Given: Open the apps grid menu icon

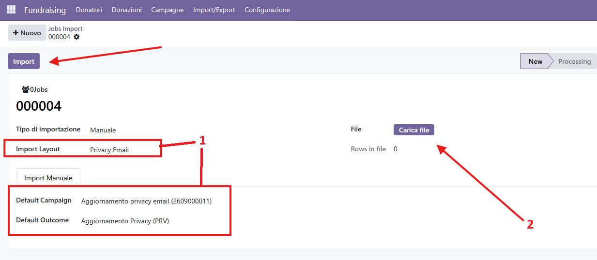Looking at the screenshot, I should click(x=11, y=10).
